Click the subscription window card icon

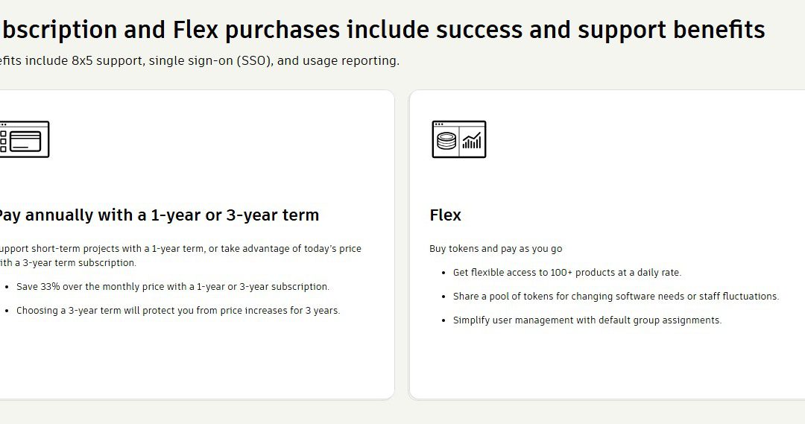tap(24, 139)
